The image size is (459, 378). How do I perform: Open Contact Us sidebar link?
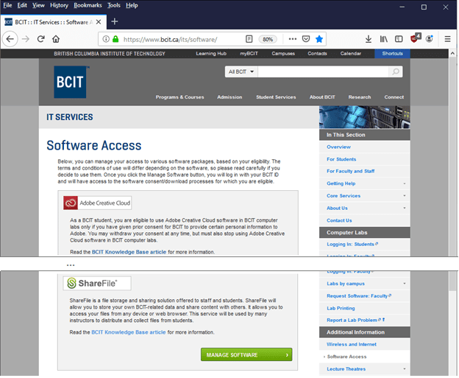pyautogui.click(x=339, y=220)
